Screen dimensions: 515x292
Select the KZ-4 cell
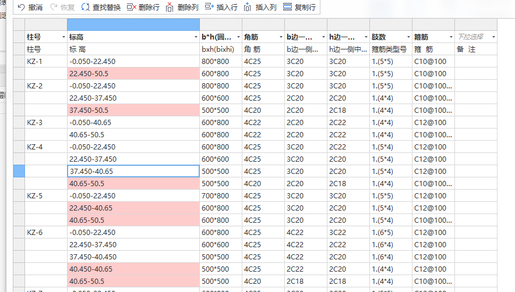pos(46,147)
